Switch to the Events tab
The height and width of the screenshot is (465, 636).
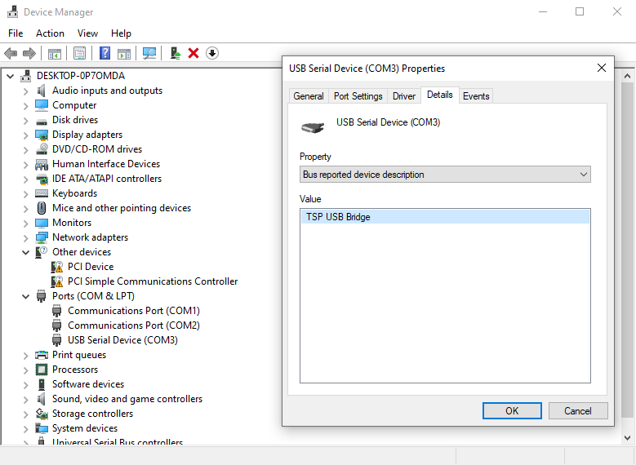click(x=476, y=96)
